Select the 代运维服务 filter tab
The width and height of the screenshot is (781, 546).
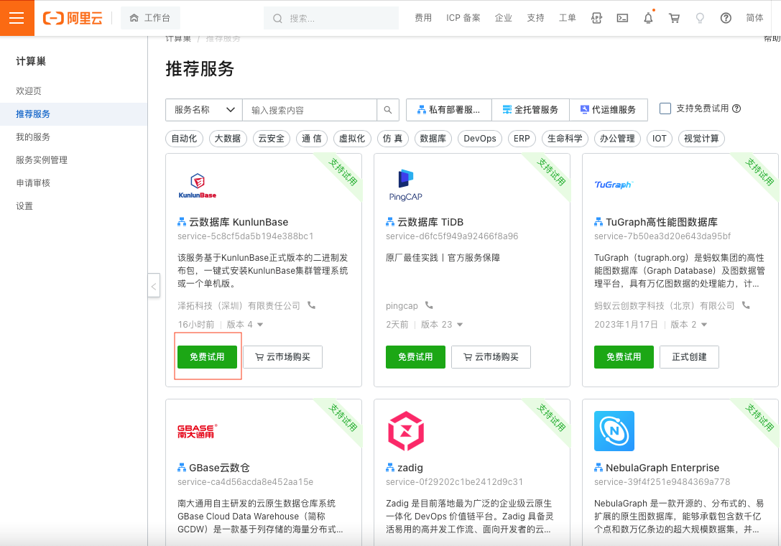[x=608, y=110]
